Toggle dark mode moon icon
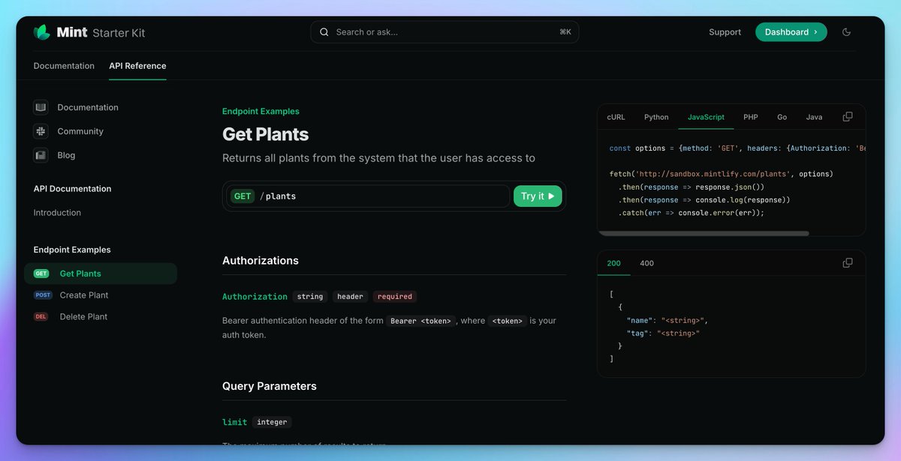Screen dimensions: 901x461 (x=847, y=32)
